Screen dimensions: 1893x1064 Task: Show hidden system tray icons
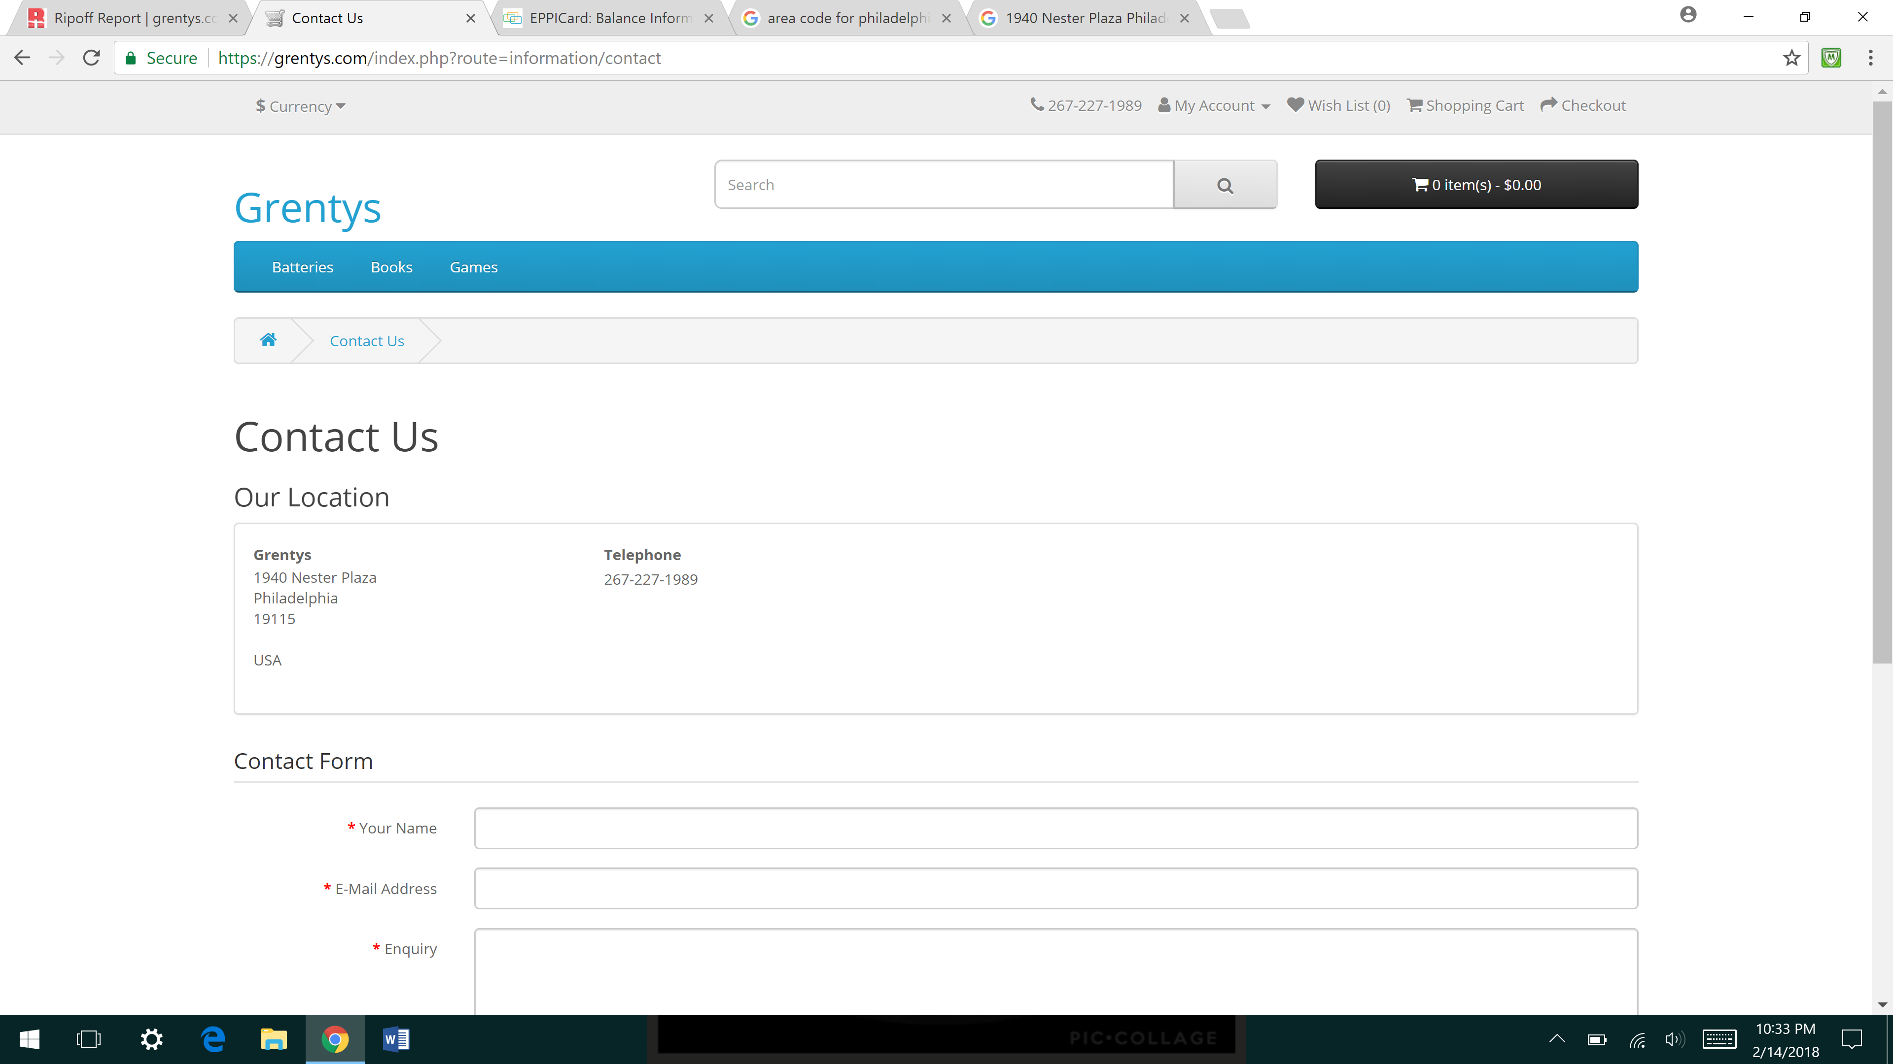point(1556,1039)
